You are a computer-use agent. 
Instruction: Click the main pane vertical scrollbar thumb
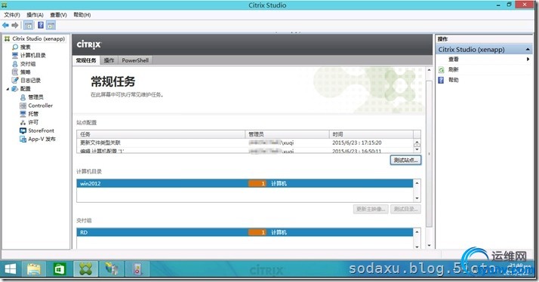click(429, 154)
